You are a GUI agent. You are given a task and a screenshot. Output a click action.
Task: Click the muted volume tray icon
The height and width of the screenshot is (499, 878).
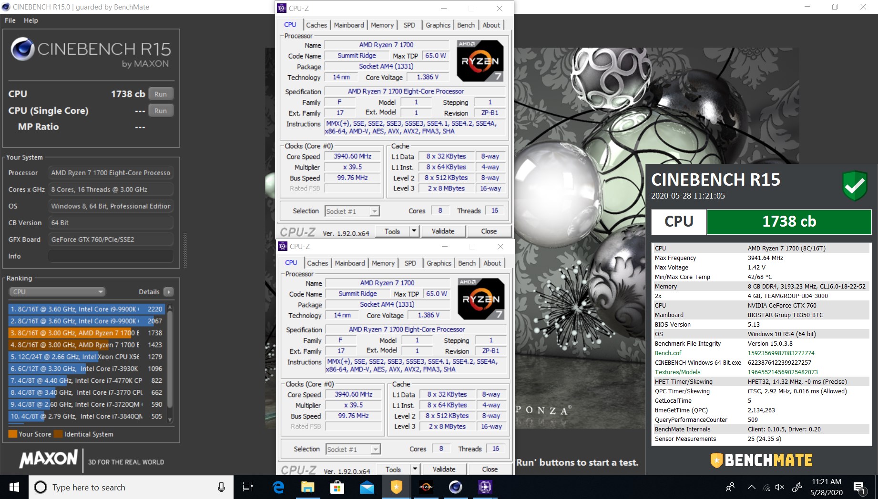coord(780,487)
